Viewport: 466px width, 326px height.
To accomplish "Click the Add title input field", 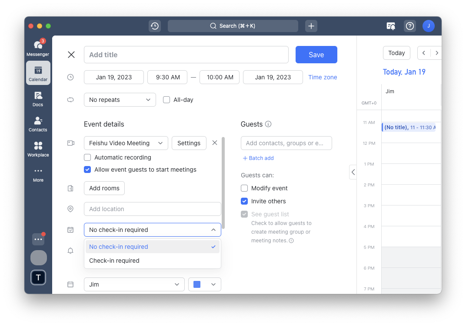I will click(x=186, y=55).
